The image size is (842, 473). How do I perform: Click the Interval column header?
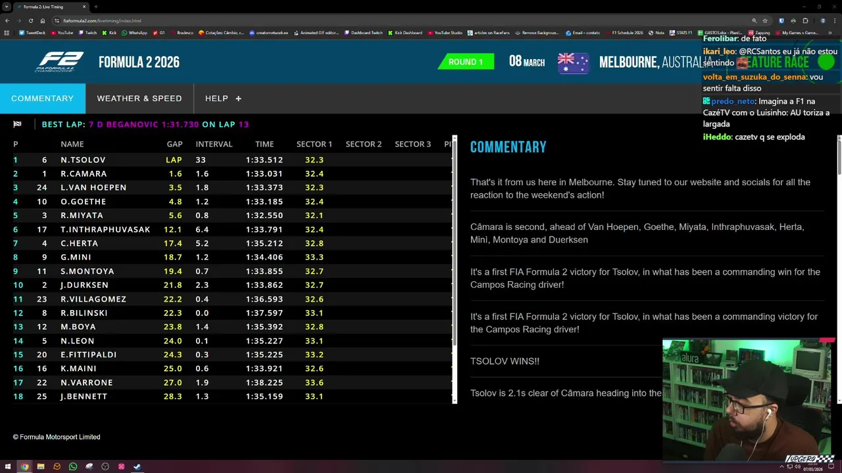point(214,144)
